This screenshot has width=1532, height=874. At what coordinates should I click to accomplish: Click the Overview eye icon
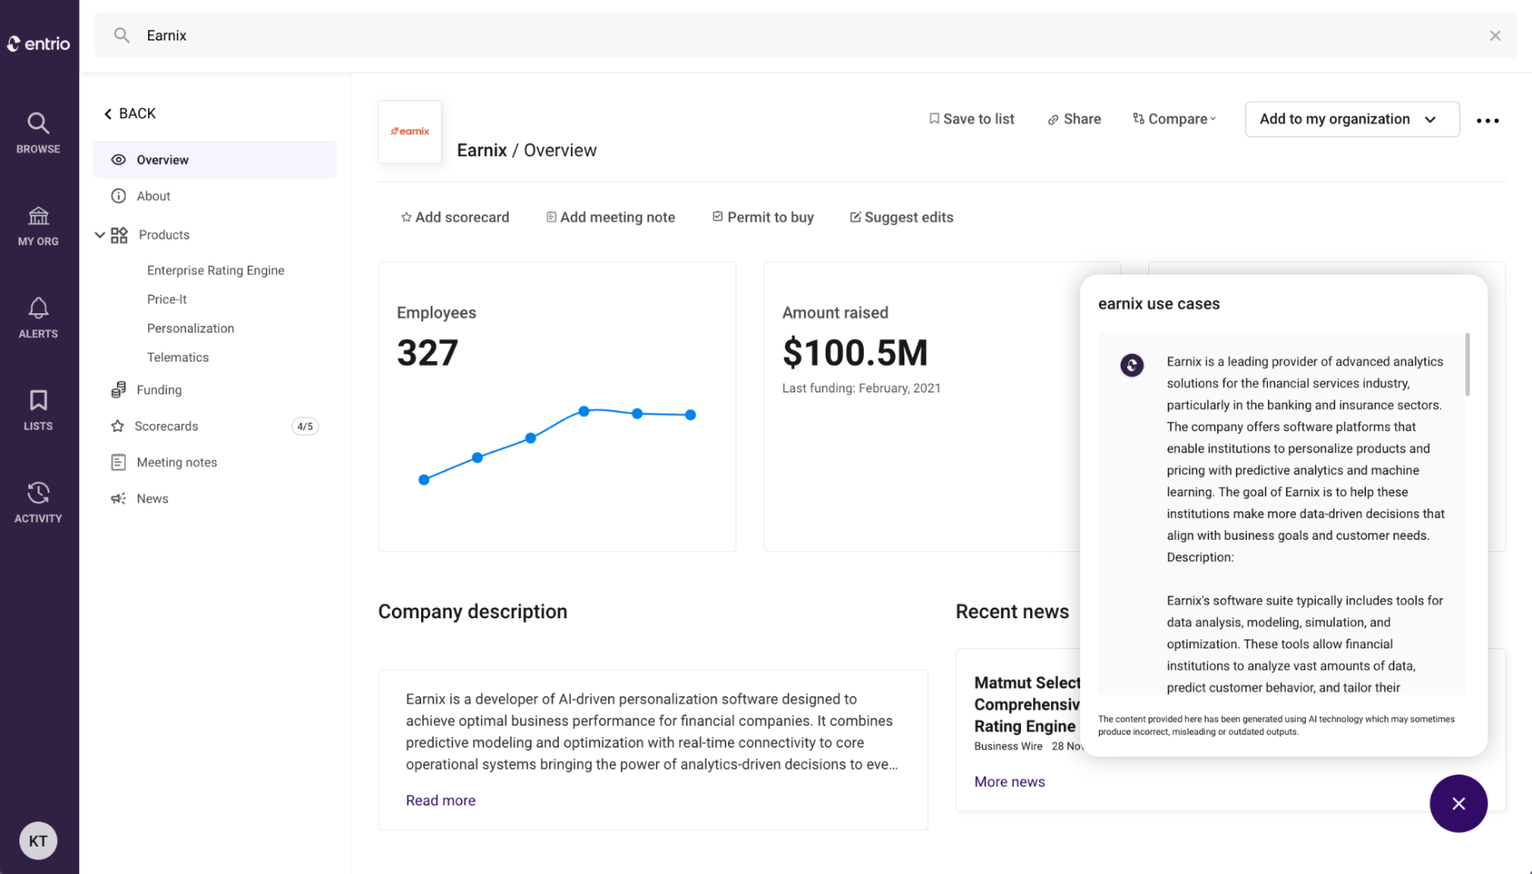point(118,160)
